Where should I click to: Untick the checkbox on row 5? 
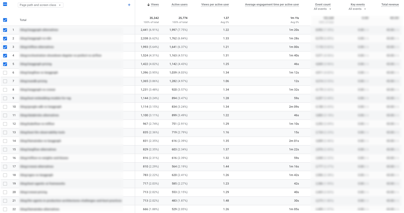pos(5,64)
